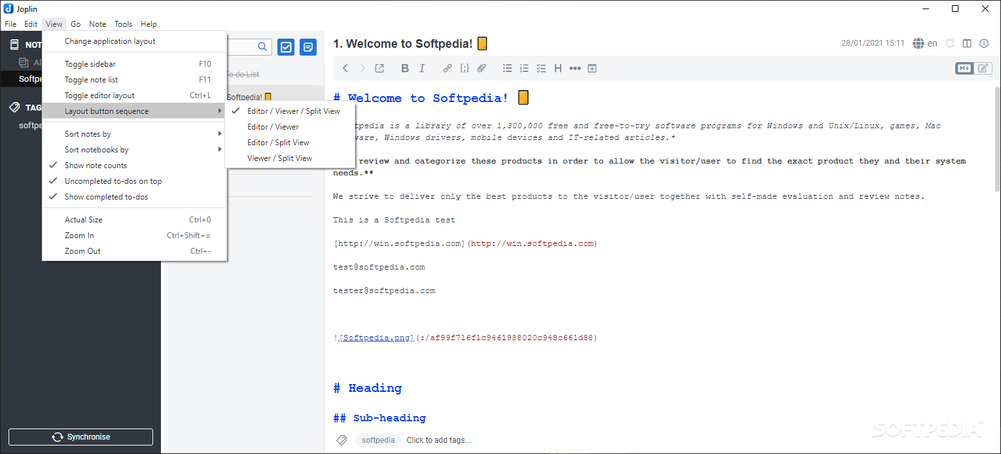Click the notebook icon in sidebar header
1001x454 pixels.
[14, 44]
